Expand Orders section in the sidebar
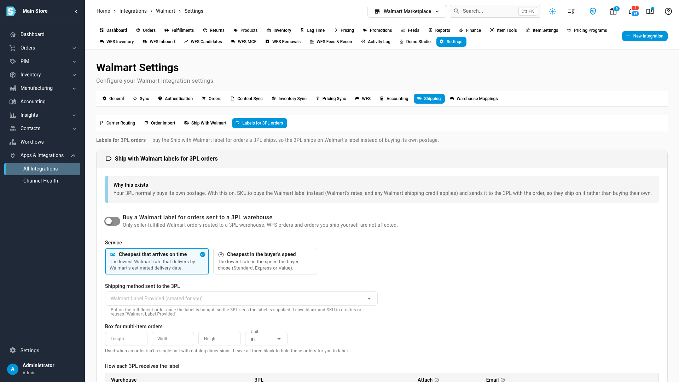Screen dimensions: 679x382 point(42,48)
